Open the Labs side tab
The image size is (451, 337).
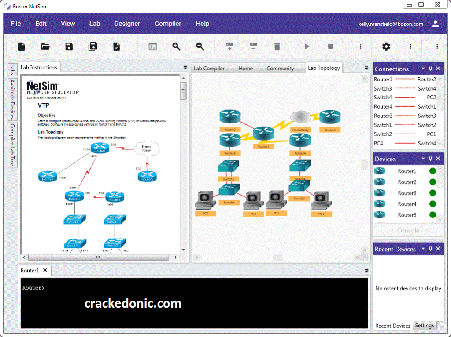point(12,69)
